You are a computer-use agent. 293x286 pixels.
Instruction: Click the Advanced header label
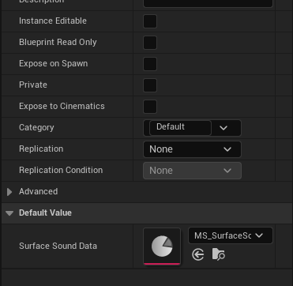pyautogui.click(x=39, y=191)
